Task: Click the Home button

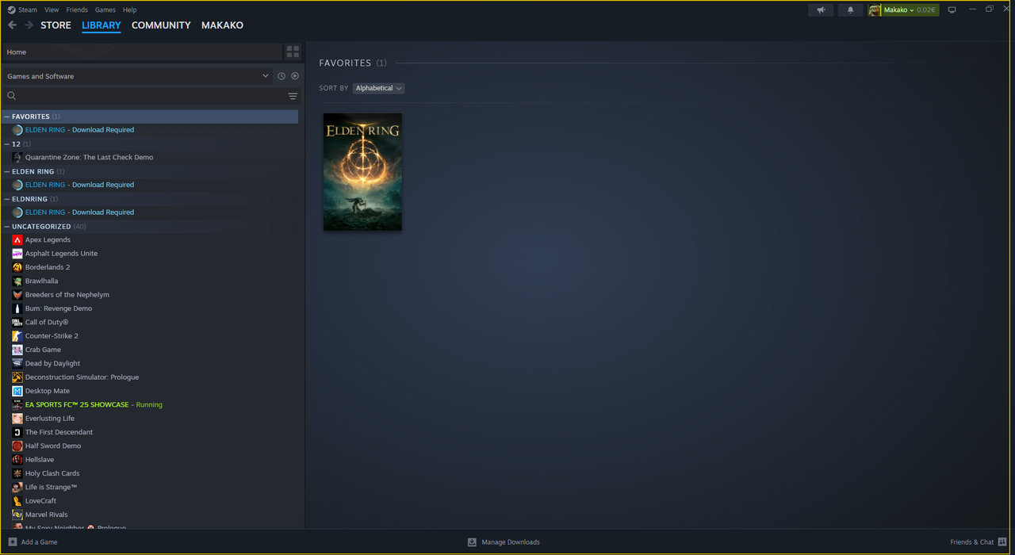Action: (x=143, y=52)
